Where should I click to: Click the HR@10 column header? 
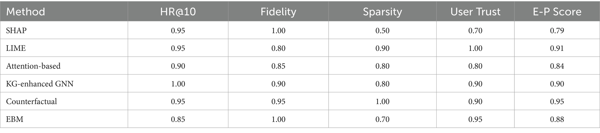(x=178, y=12)
